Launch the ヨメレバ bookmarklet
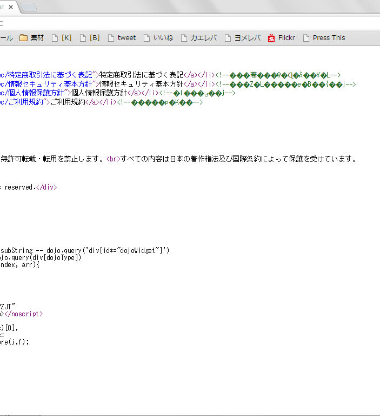The height and width of the screenshot is (416, 380). click(x=242, y=38)
